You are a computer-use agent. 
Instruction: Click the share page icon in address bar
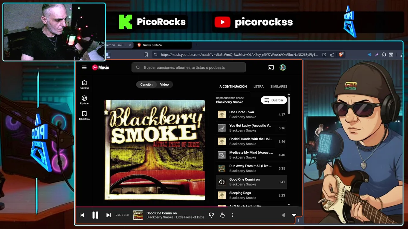click(332, 55)
